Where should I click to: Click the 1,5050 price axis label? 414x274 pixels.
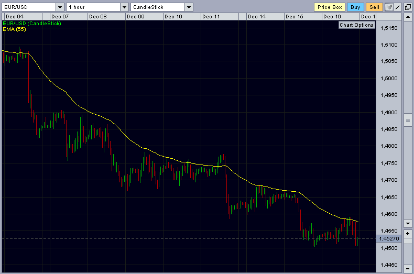389,61
